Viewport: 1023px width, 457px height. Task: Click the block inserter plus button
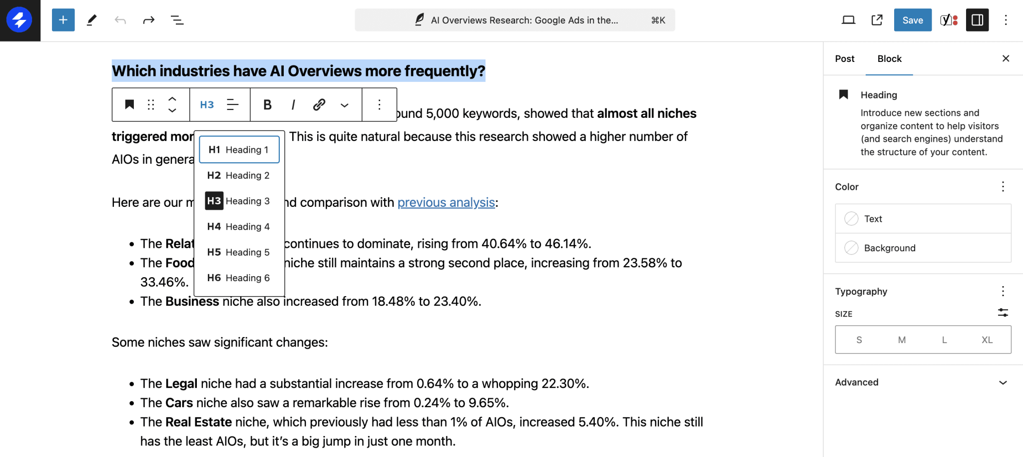[63, 20]
